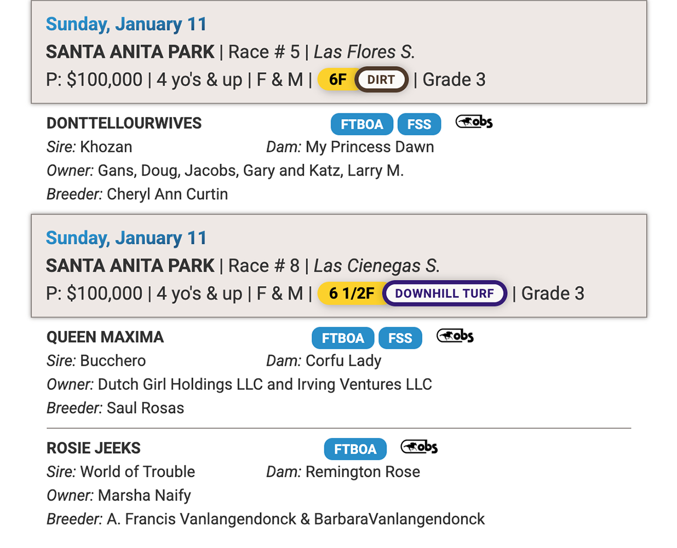The height and width of the screenshot is (548, 677).
Task: Select the DONTTELLOURWIVES horse name
Action: (x=124, y=123)
